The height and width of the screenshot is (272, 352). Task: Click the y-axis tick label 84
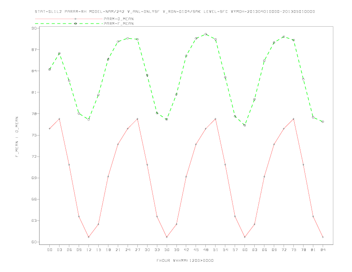[34, 71]
